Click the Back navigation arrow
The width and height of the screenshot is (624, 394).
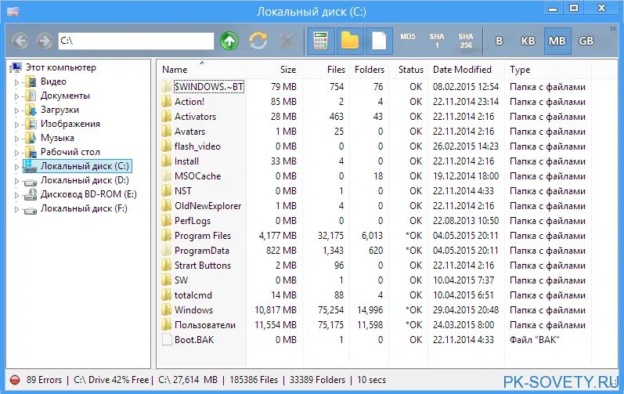click(20, 41)
